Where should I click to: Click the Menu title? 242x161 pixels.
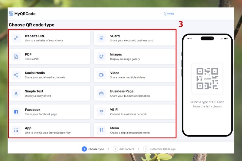(115, 128)
